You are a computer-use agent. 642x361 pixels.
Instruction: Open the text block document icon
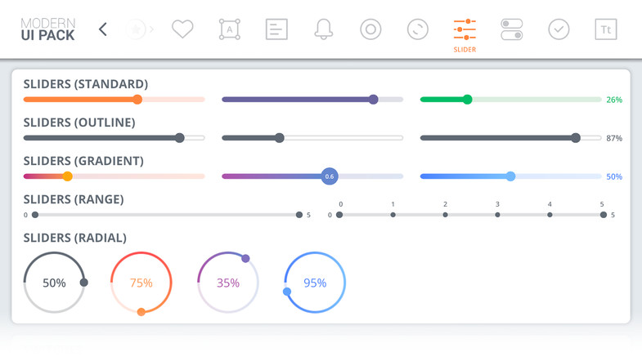coord(276,29)
